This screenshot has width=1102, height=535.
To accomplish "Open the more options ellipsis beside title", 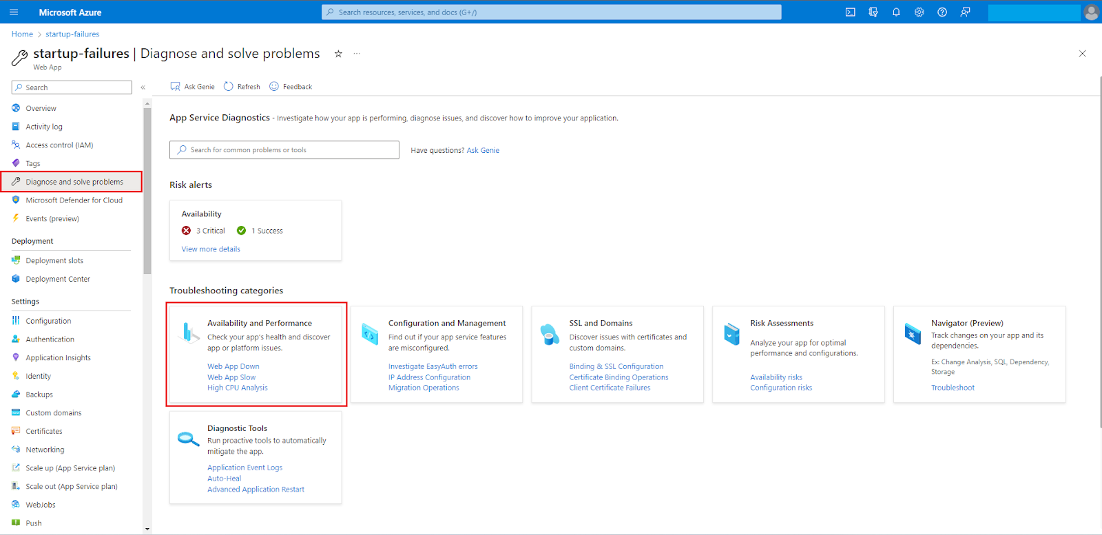I will pos(357,54).
